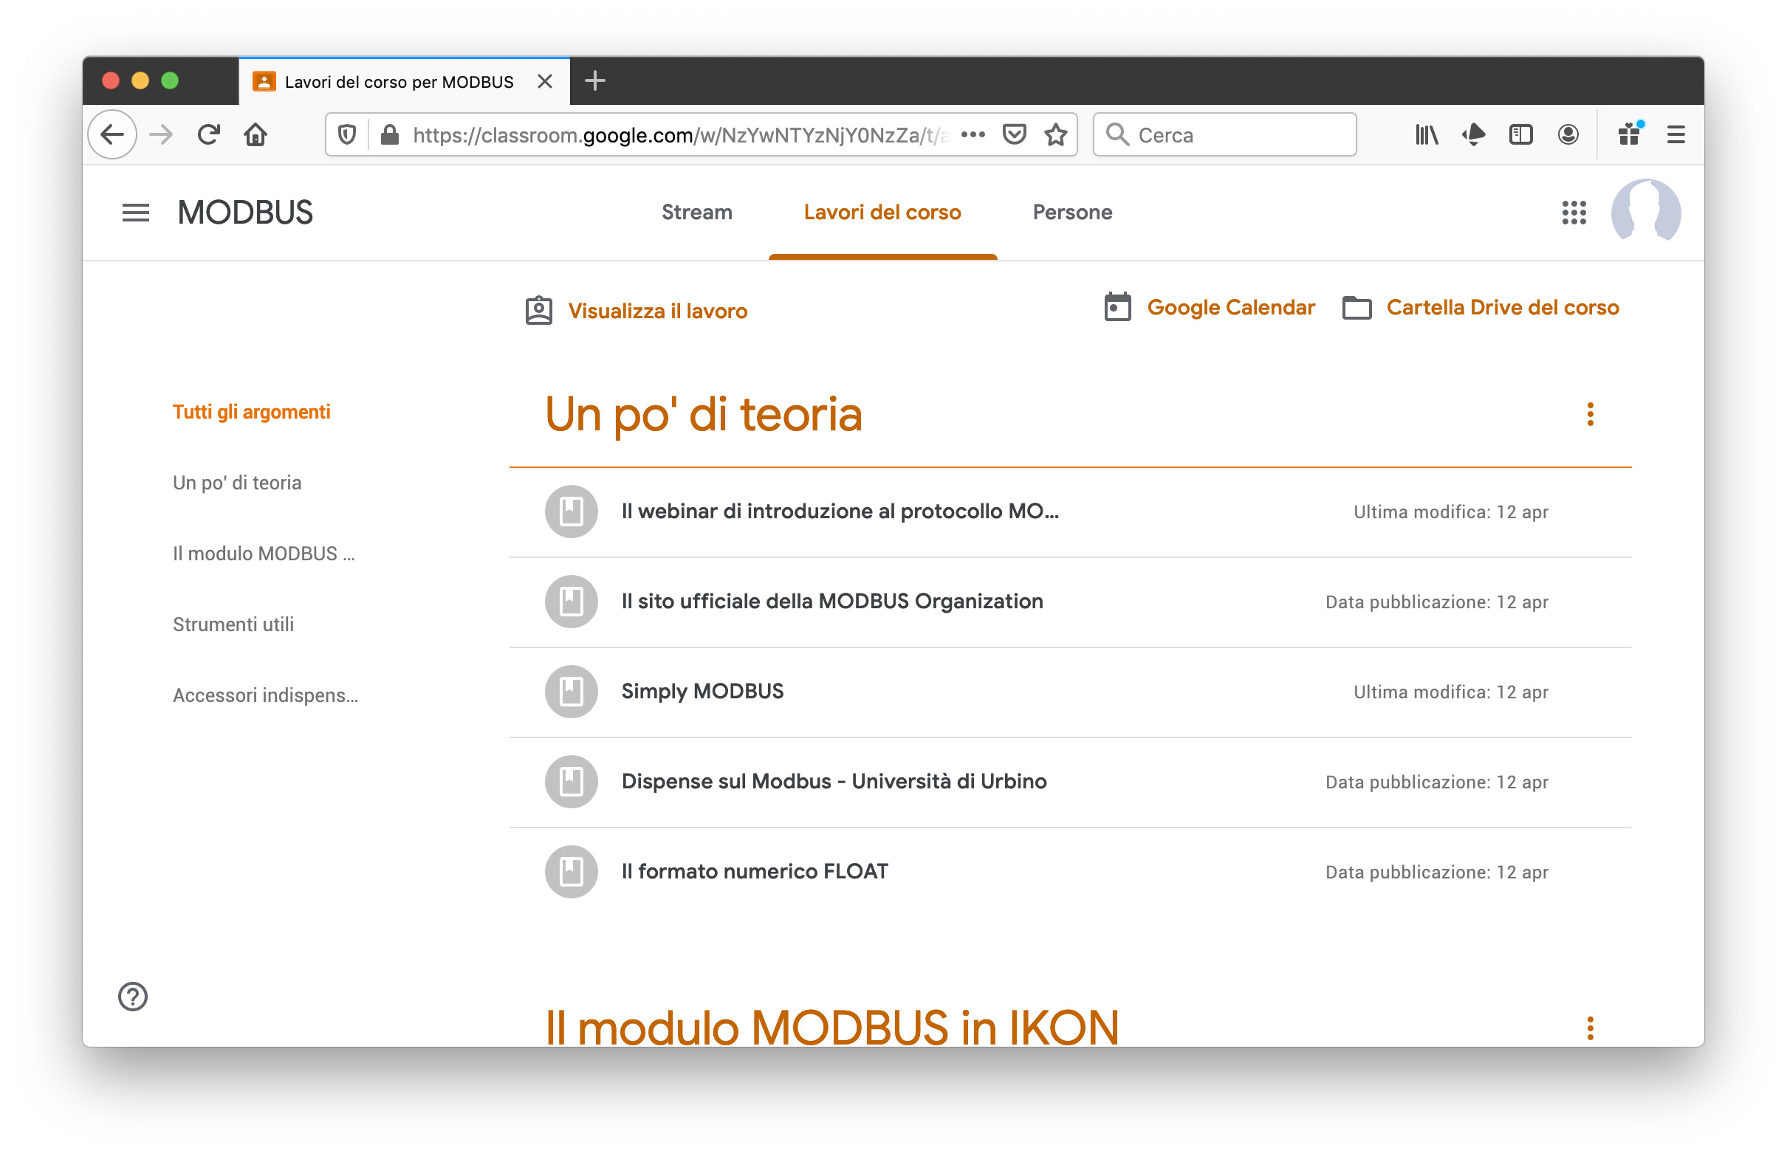Filter by Accessori indispens... topic

pos(266,696)
